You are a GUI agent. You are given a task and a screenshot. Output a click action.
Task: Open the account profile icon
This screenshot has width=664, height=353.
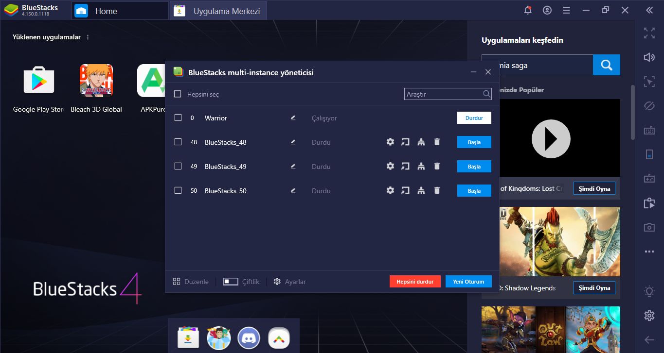point(547,10)
